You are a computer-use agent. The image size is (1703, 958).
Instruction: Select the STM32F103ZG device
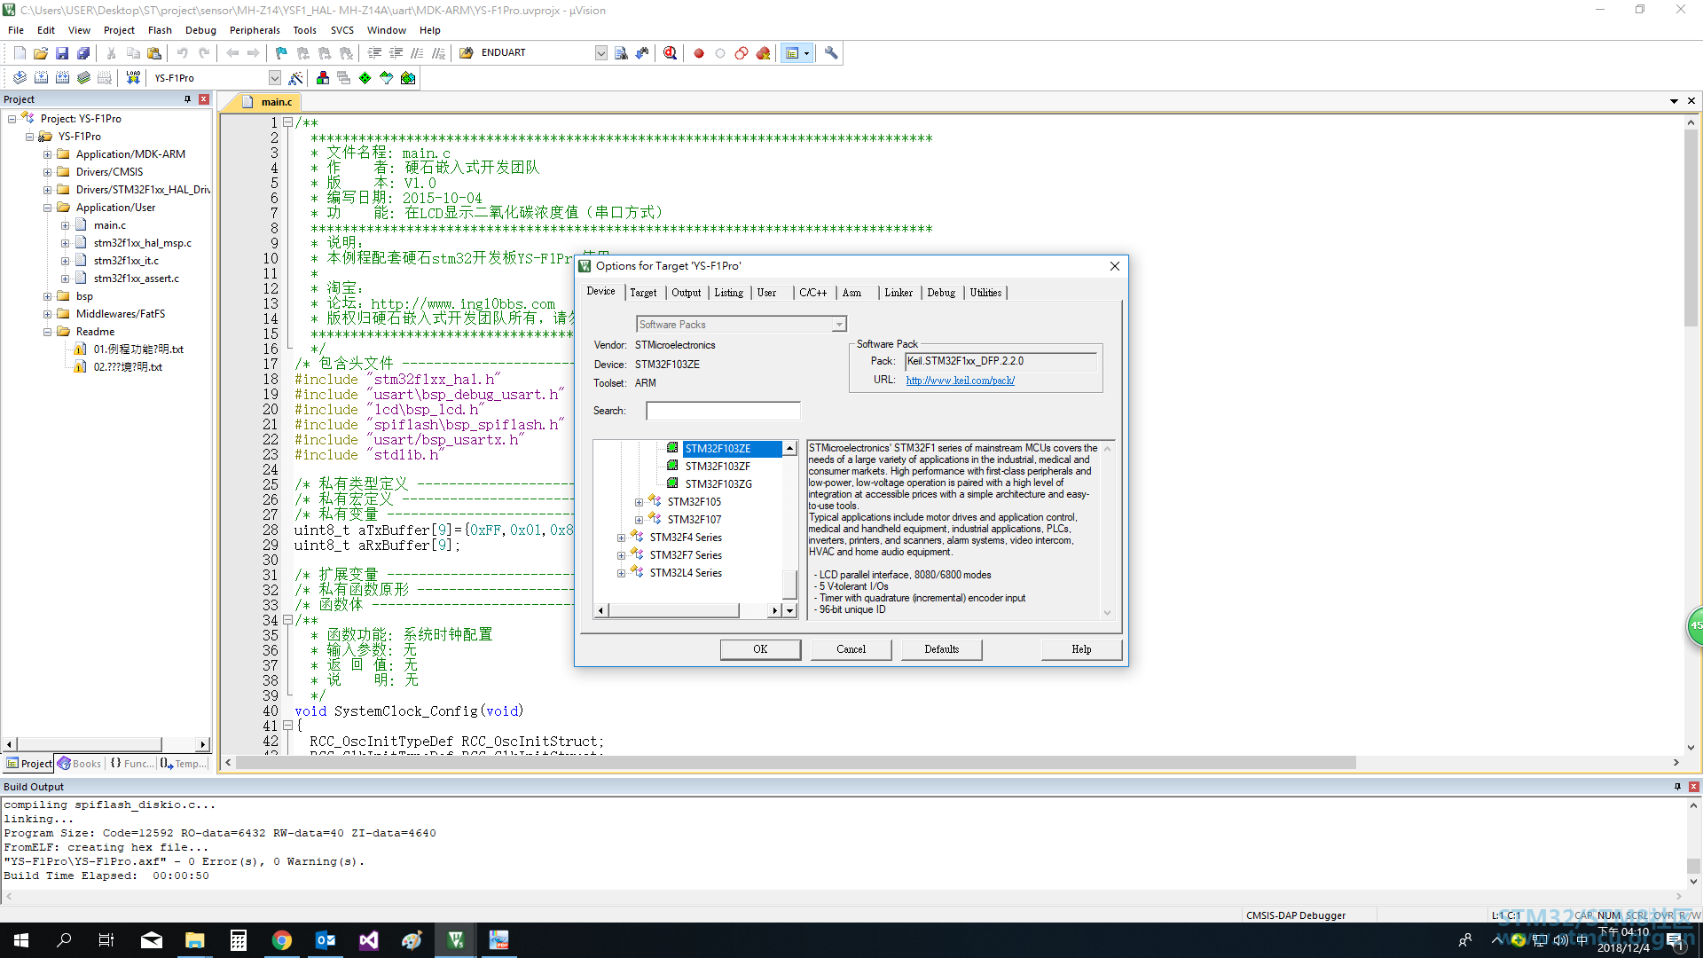(718, 484)
